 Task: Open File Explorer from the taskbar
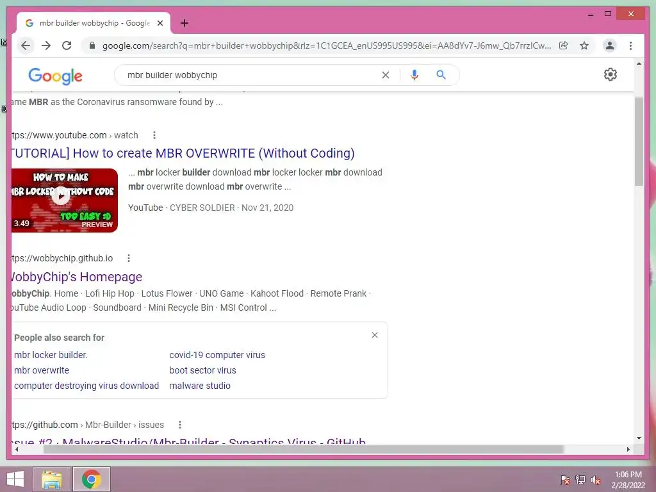(51, 479)
